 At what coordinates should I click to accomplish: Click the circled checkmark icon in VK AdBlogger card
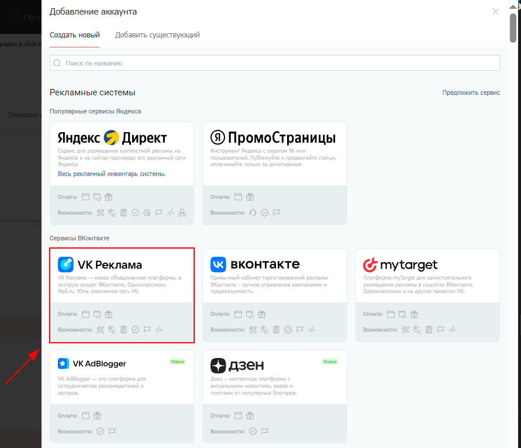click(x=101, y=432)
